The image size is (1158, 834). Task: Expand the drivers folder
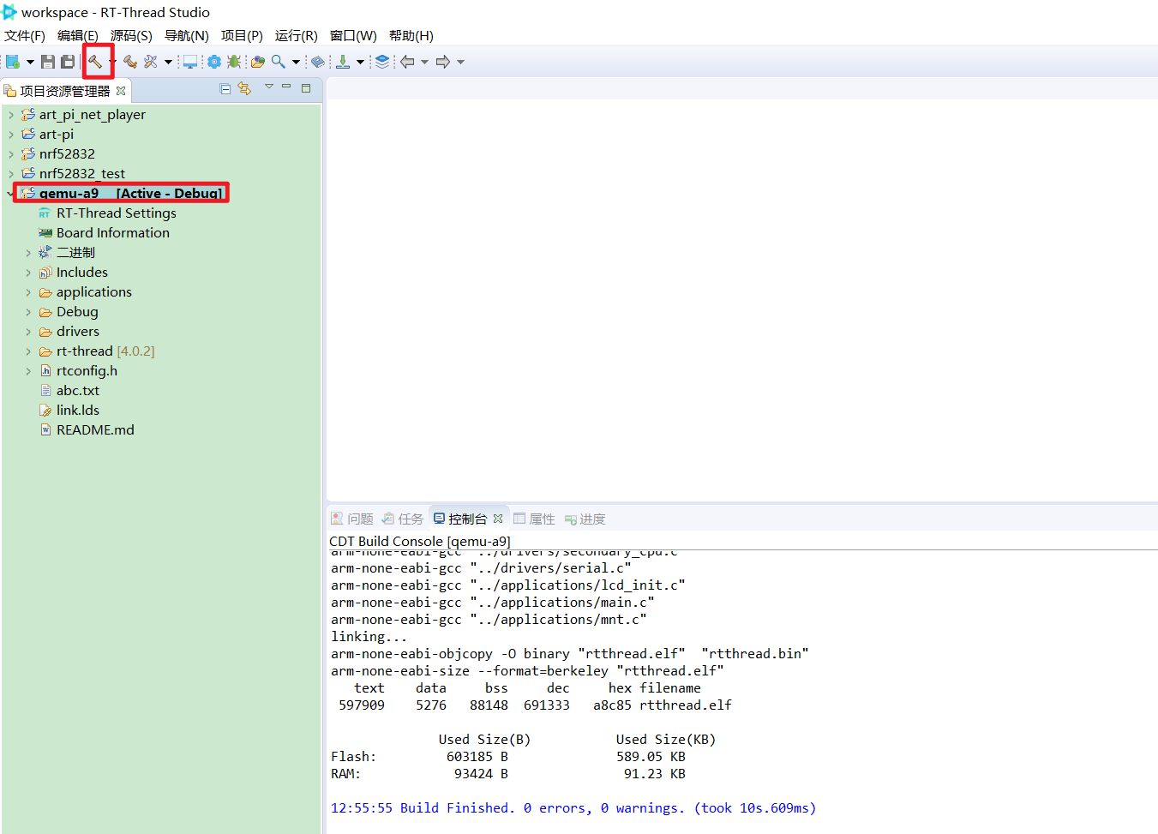[28, 332]
